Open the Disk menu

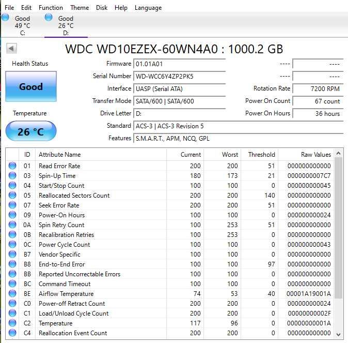pos(102,8)
